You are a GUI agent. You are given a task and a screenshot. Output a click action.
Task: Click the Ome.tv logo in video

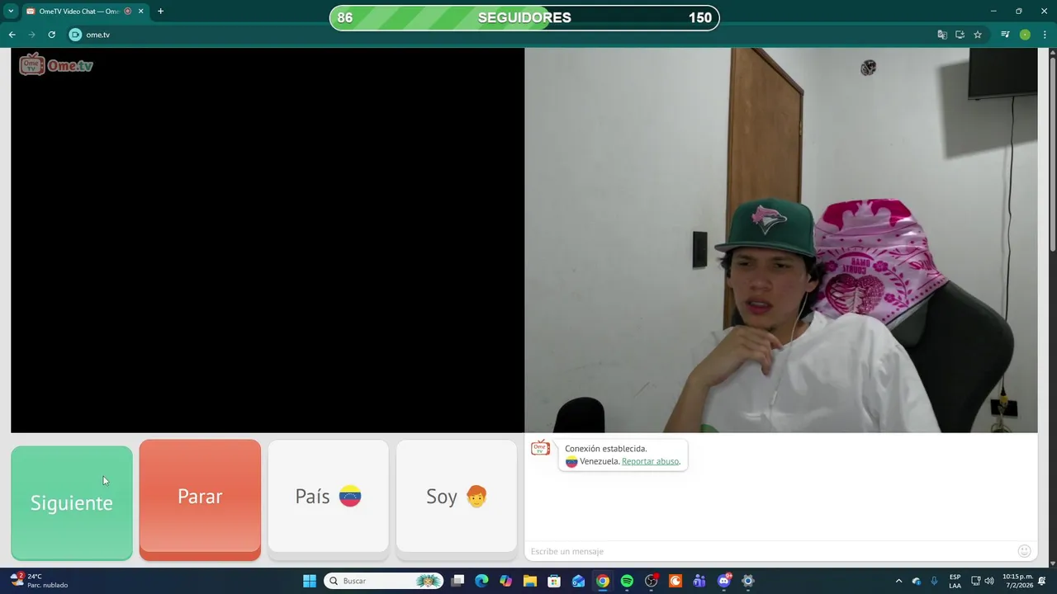point(56,64)
